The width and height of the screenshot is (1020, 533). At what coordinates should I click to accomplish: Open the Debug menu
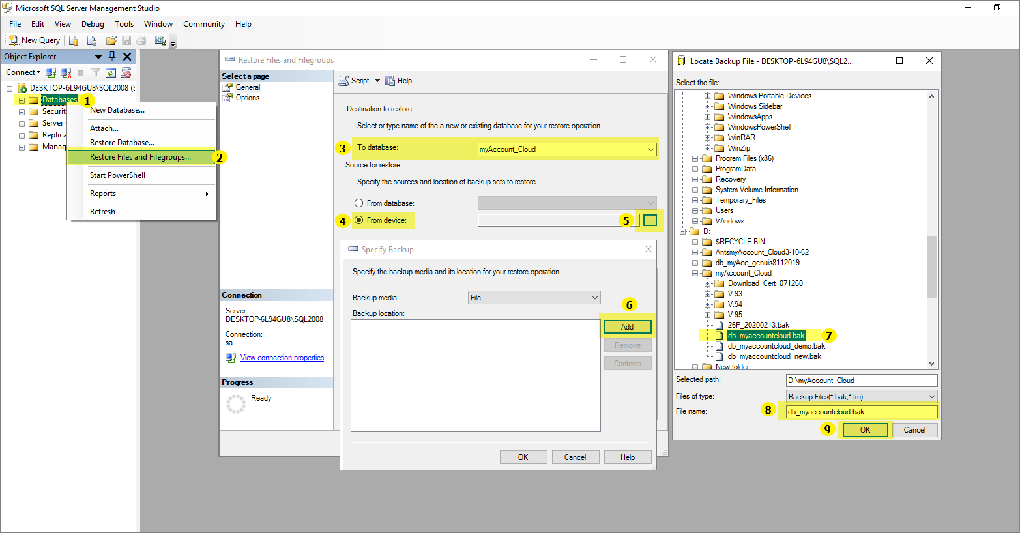(93, 24)
